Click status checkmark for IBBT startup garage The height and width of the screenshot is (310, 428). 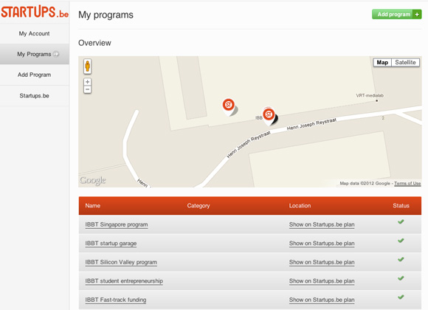(x=401, y=241)
